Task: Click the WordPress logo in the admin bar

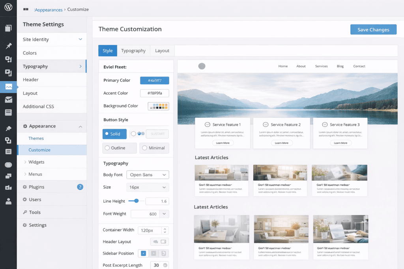Action: point(8,8)
